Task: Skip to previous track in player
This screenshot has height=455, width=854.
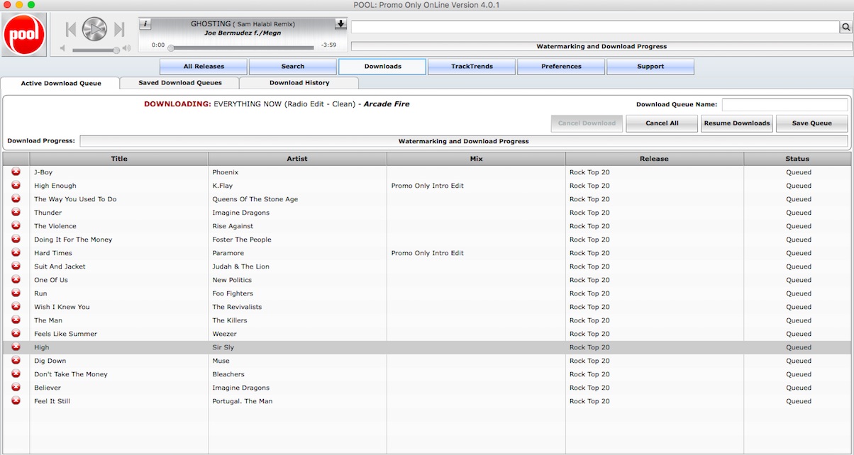Action: coord(70,29)
